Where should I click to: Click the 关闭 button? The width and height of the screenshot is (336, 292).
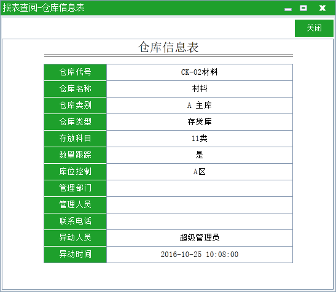[x=314, y=28]
